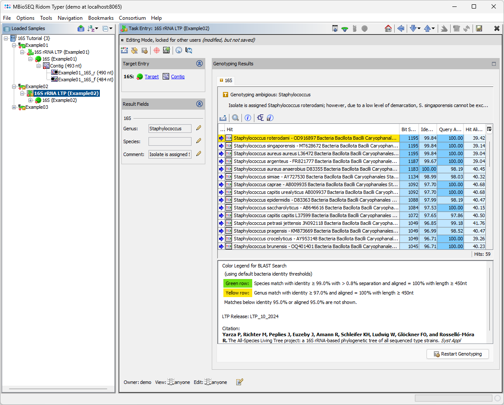Screen dimensions: 504x405
Task: Click the red target crosshair icon
Action: click(156, 50)
